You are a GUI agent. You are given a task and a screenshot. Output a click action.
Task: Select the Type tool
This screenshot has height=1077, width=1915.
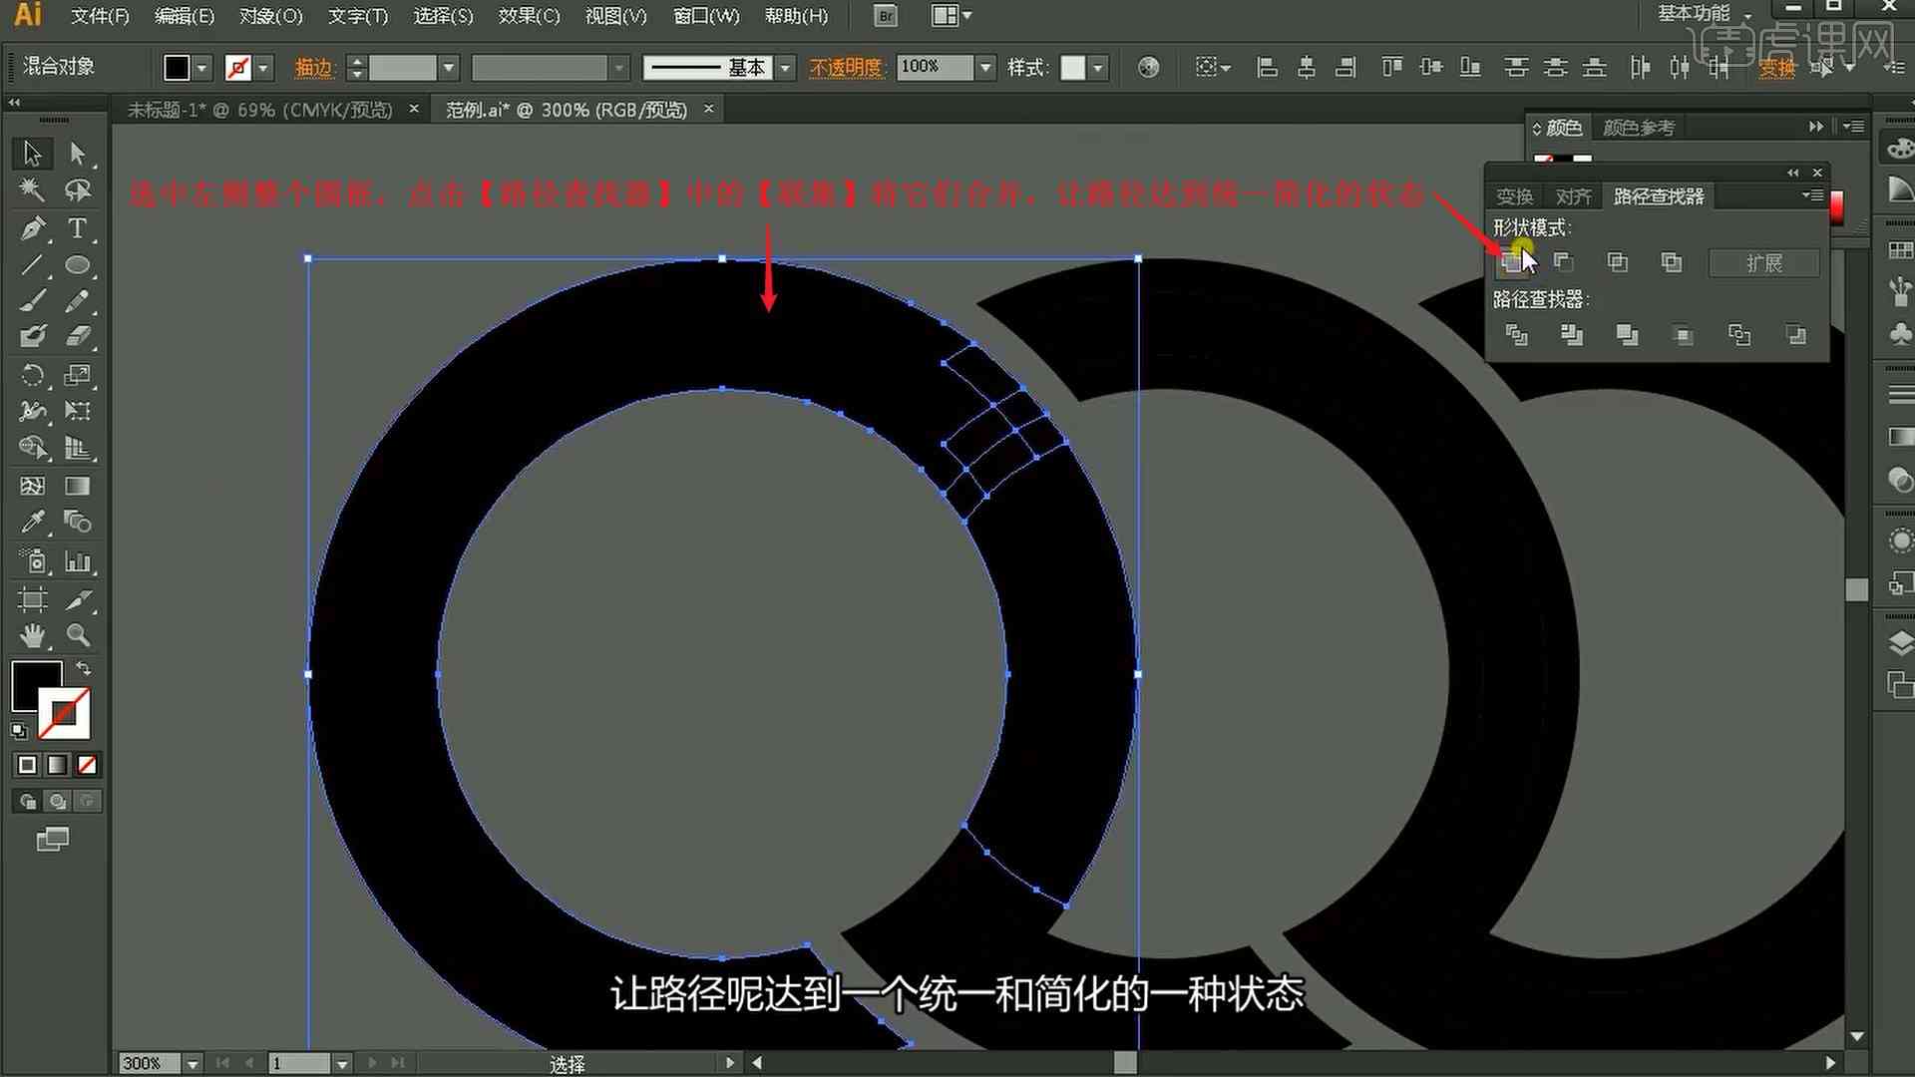click(78, 228)
